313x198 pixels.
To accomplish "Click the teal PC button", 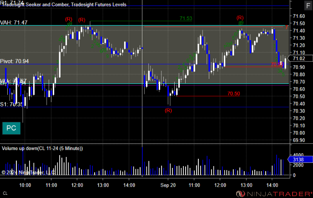I will (11, 128).
